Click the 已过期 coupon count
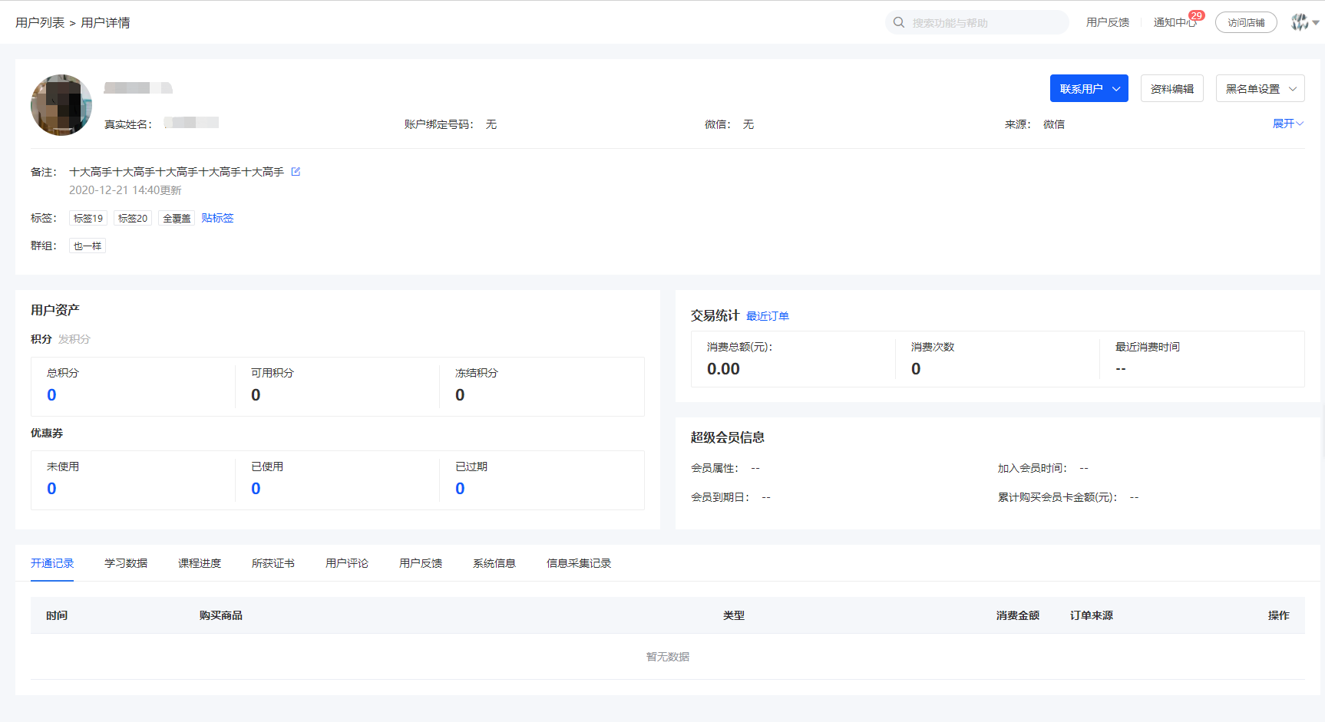 tap(460, 488)
